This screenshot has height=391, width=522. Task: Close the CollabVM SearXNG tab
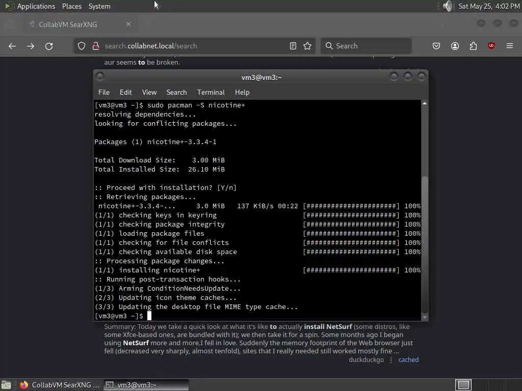(x=128, y=24)
